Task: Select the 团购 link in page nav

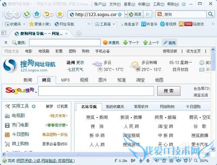Action: (72, 51)
